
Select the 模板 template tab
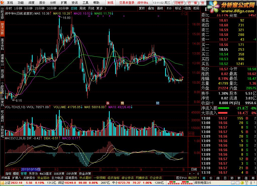[x=16, y=173]
